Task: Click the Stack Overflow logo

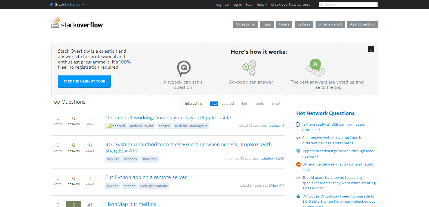Action: (x=77, y=23)
